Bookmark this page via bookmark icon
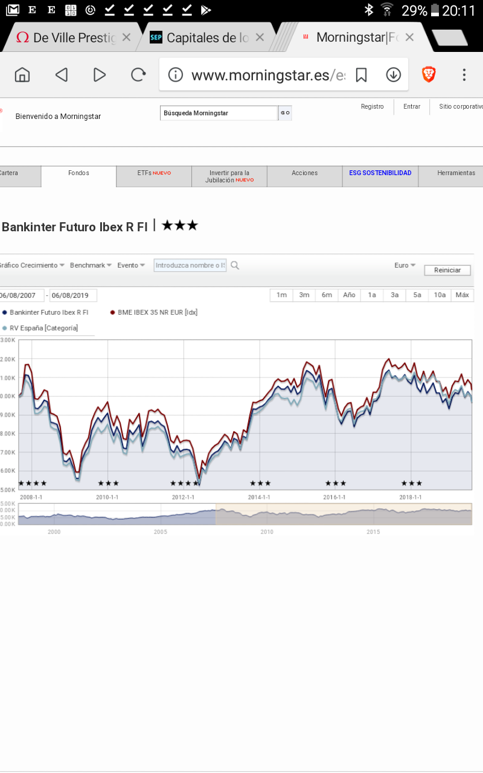 361,75
